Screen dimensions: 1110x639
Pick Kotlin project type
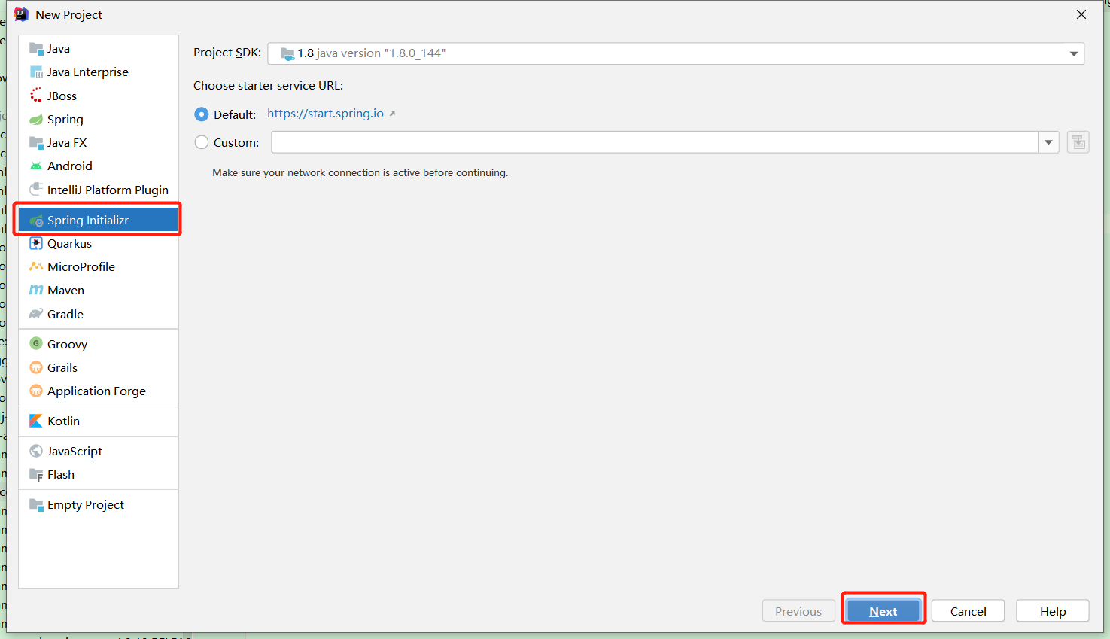tap(99, 421)
